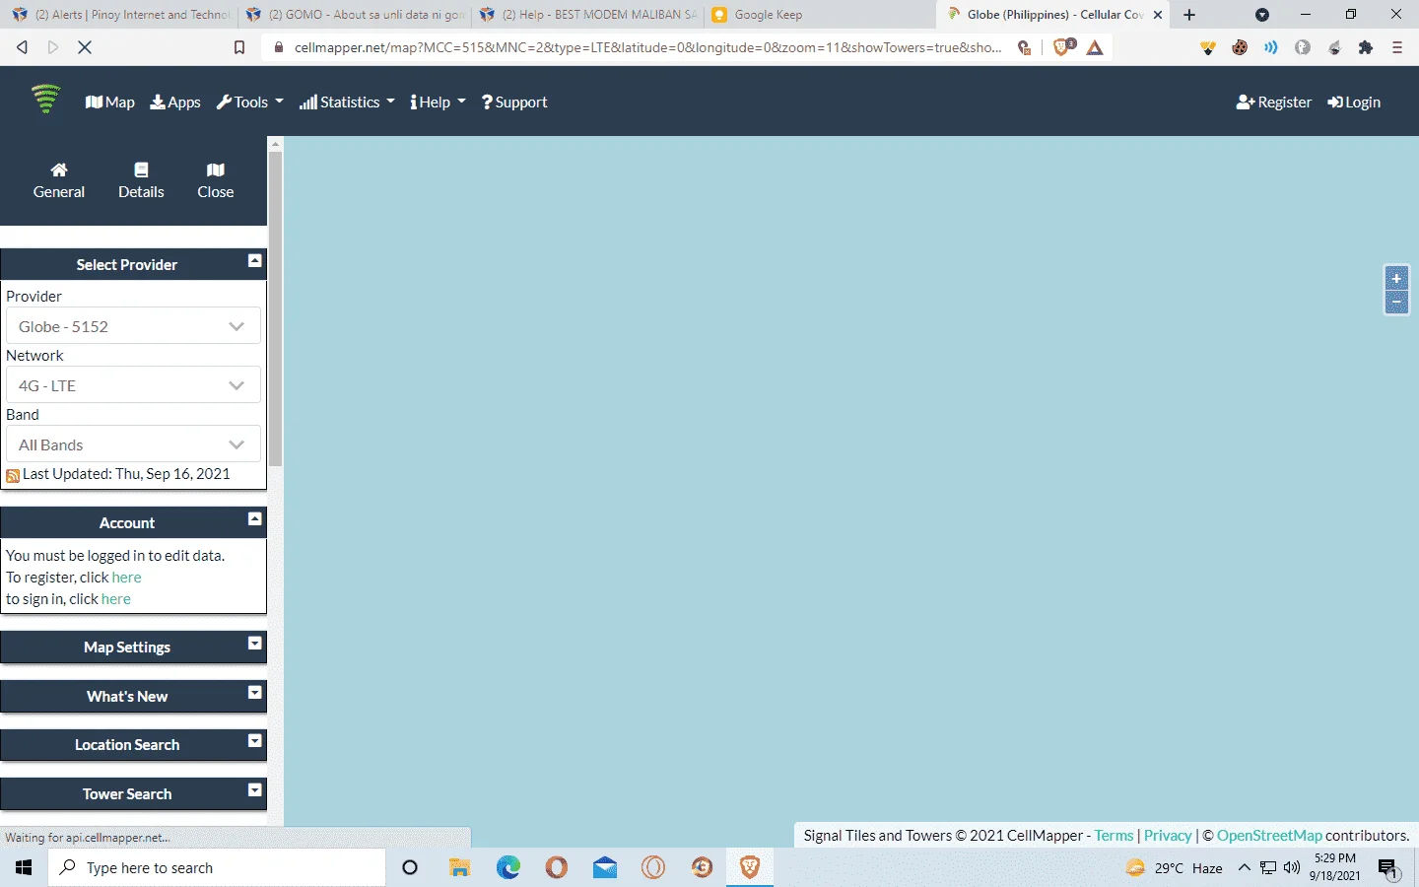Click the 'here' link to register
This screenshot has width=1419, height=887.
pyautogui.click(x=126, y=578)
